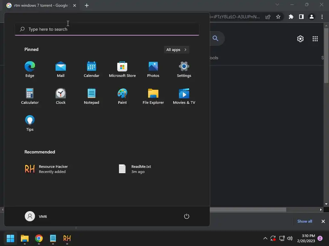329x246 pixels.
Task: Click the power button in Start menu
Action: (187, 216)
